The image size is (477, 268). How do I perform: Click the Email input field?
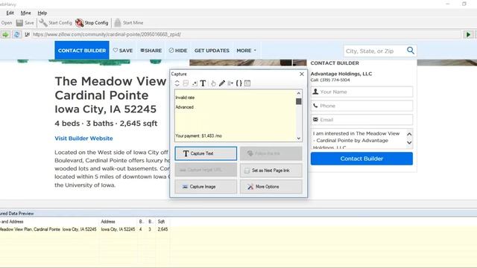tap(361, 120)
